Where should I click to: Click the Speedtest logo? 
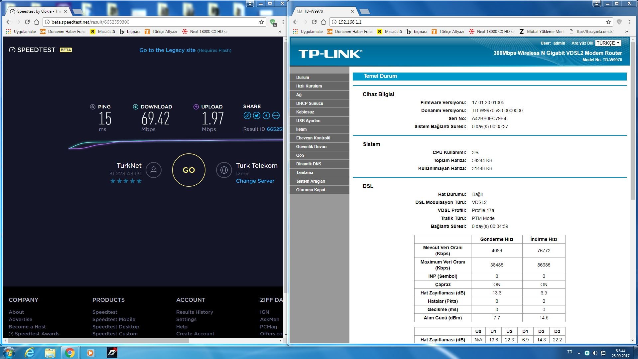coord(32,50)
